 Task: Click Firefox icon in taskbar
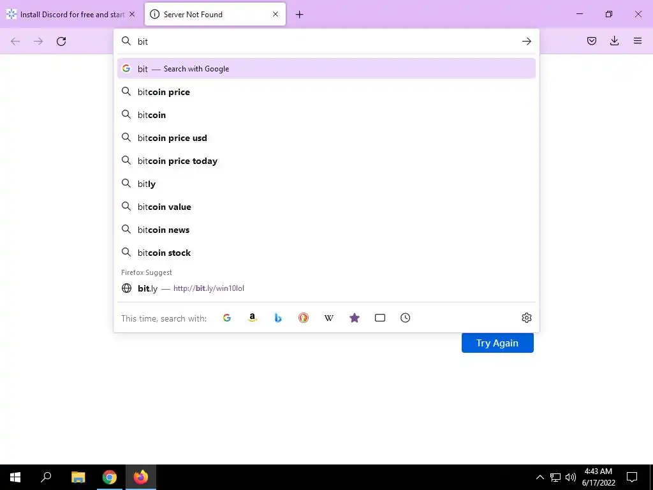click(x=141, y=477)
